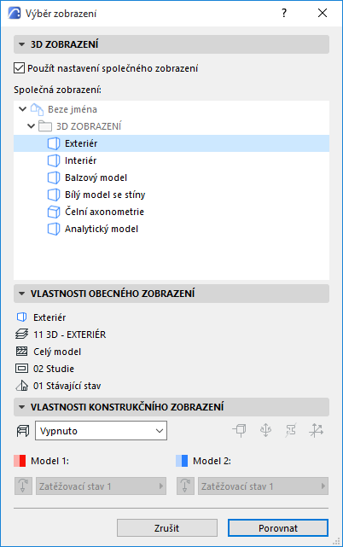Click the renovation filter icon beside 01 Stávající stav
Image resolution: width=343 pixels, height=547 pixels.
coord(21,386)
